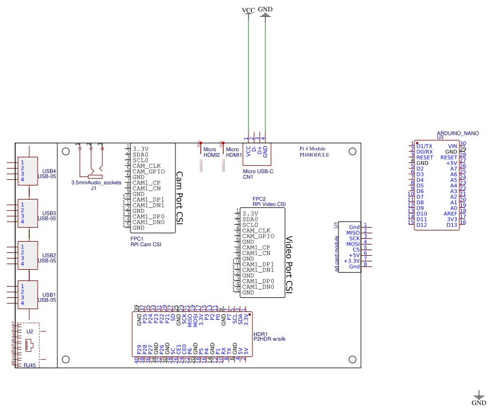Click the "3.5mmAudio_sockets" label
The width and height of the screenshot is (492, 412).
tap(96, 183)
